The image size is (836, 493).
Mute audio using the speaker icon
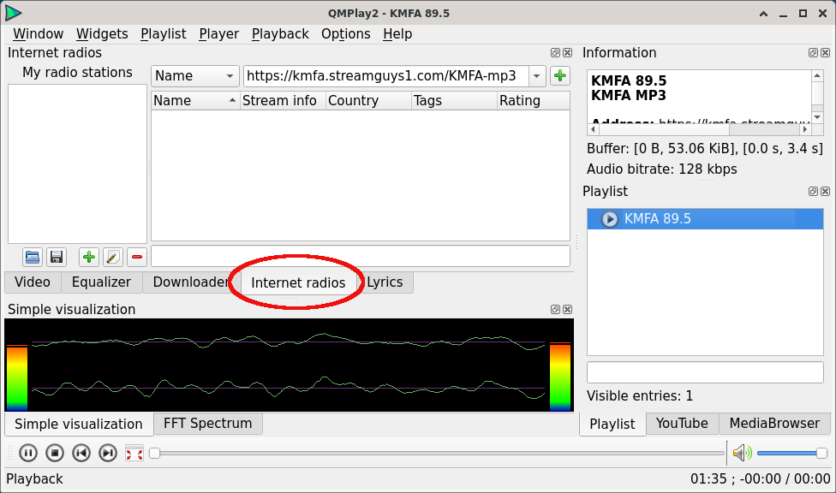click(742, 453)
